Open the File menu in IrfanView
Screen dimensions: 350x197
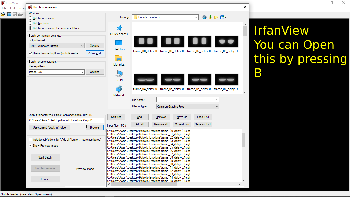click(x=4, y=8)
